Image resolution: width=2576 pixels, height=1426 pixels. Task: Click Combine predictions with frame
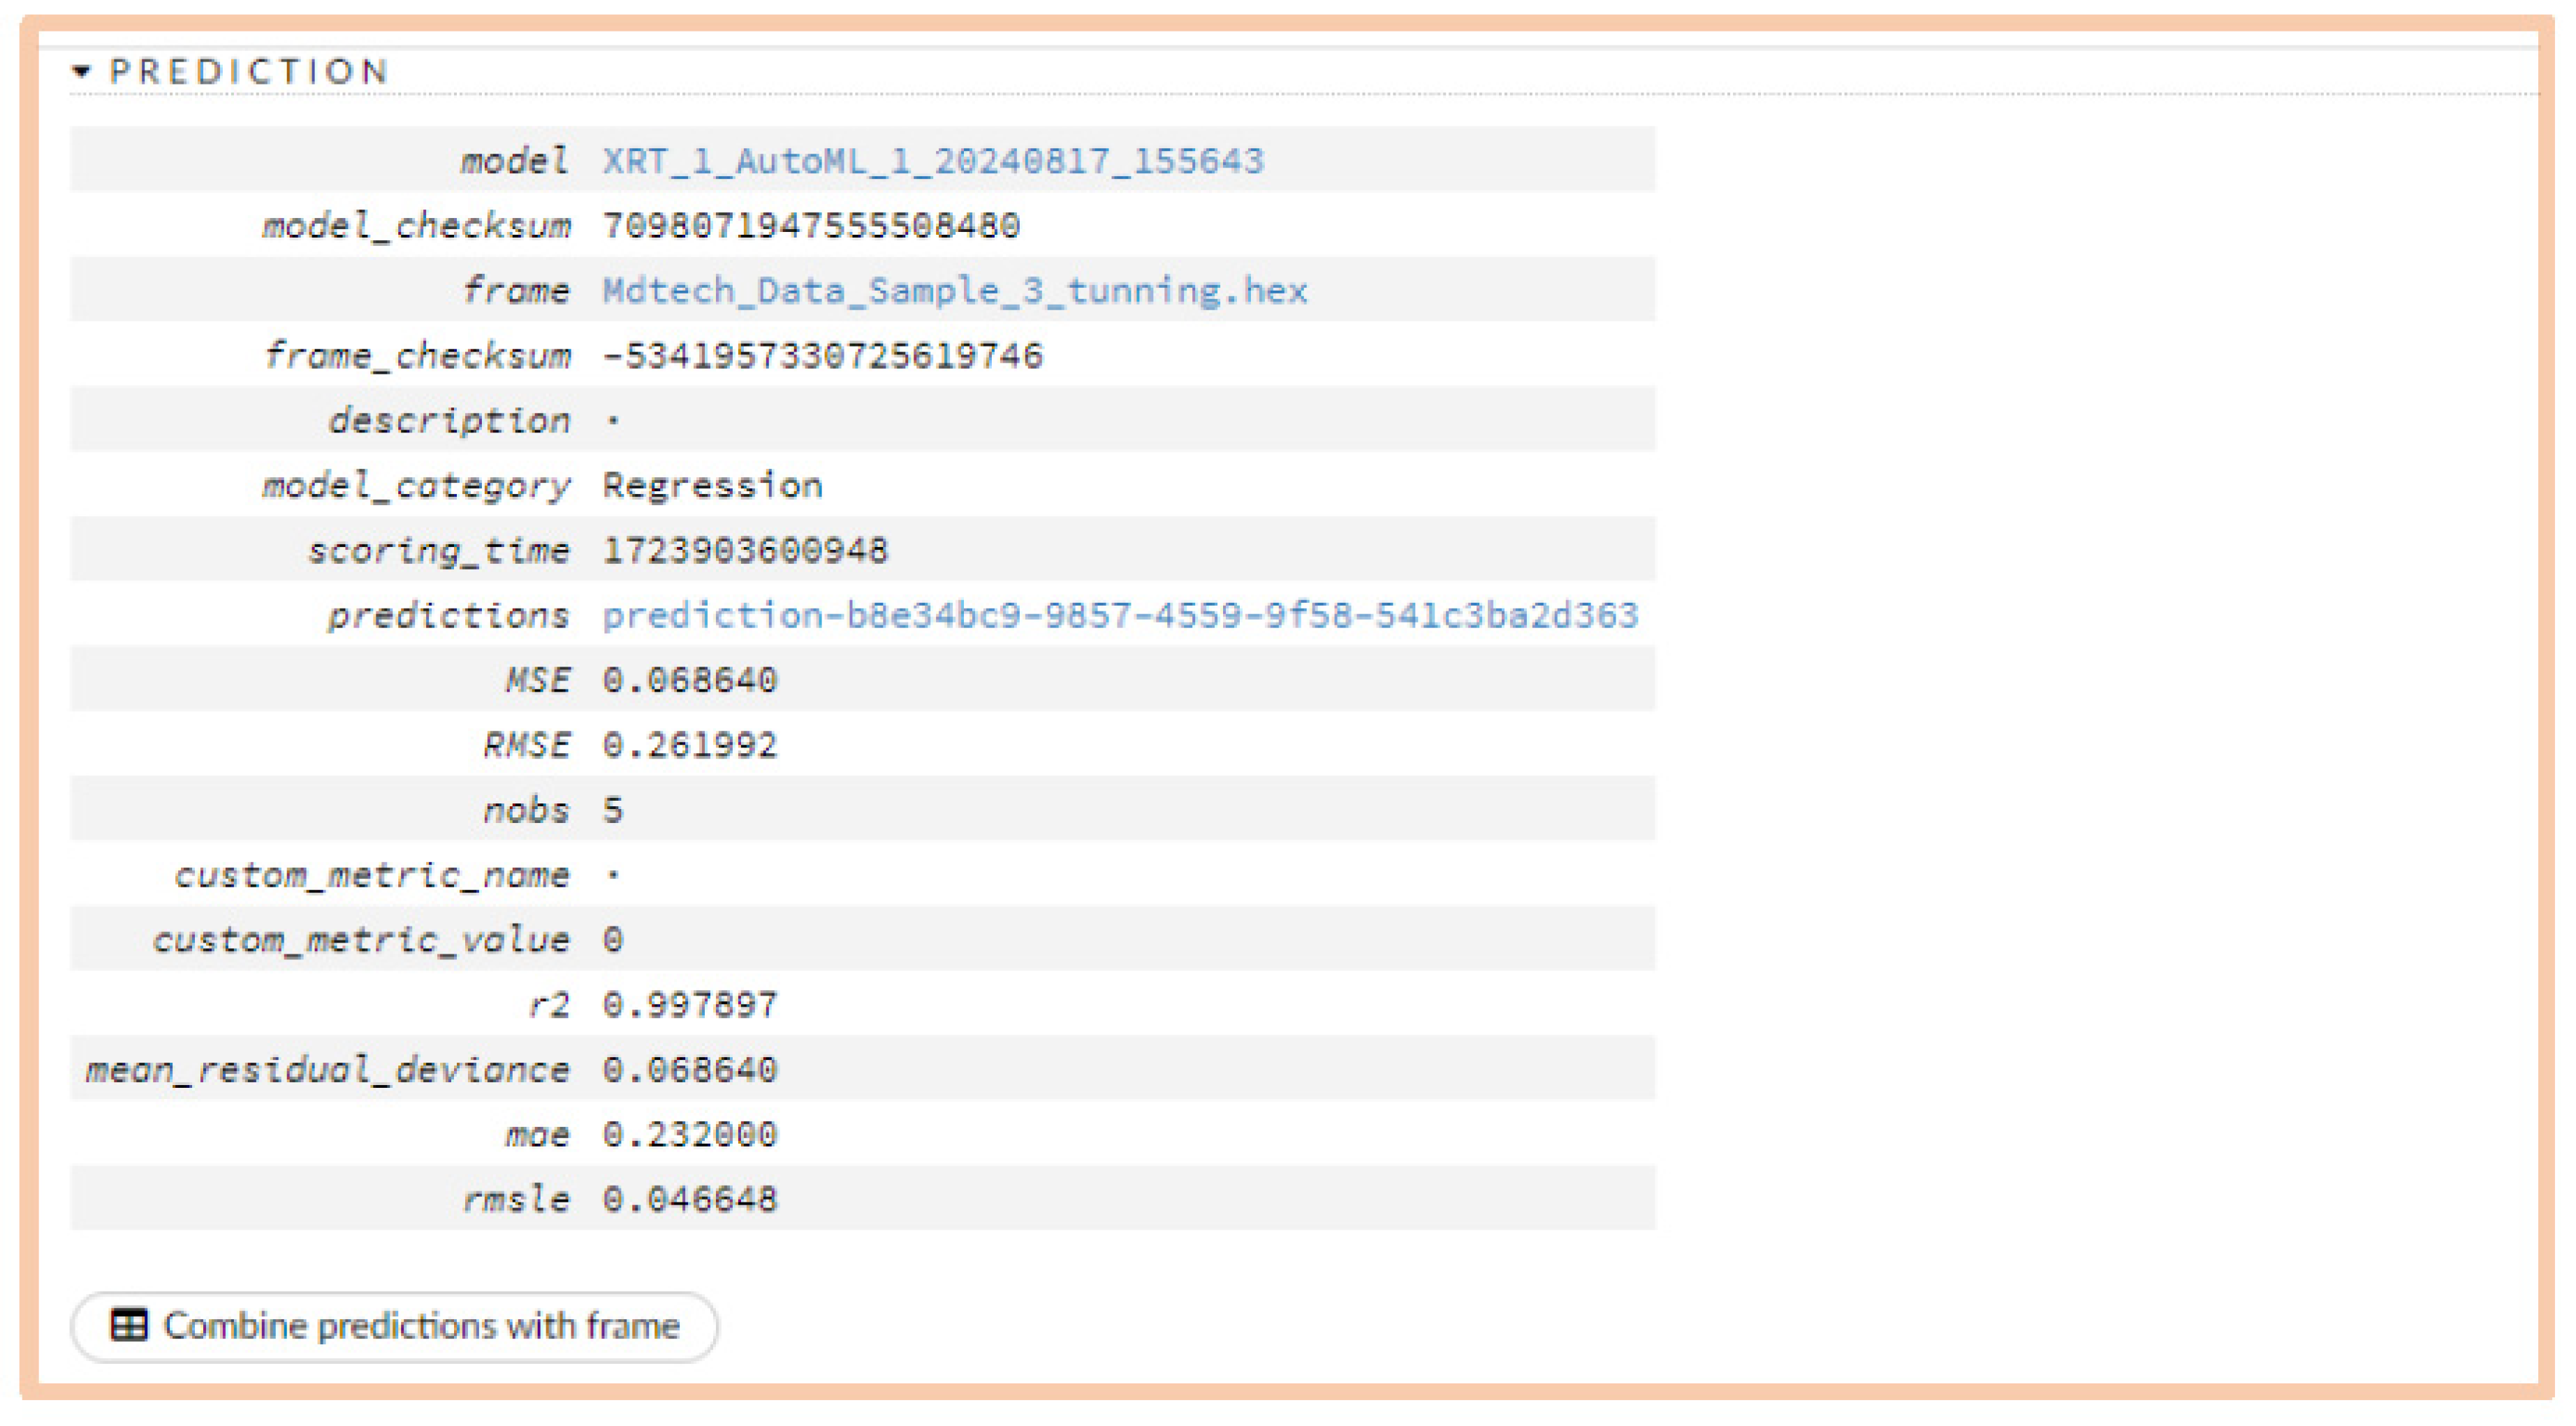tap(395, 1327)
